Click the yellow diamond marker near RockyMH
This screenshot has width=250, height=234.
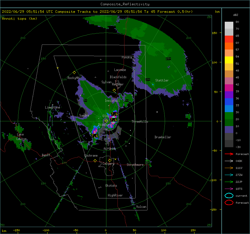point(74,73)
